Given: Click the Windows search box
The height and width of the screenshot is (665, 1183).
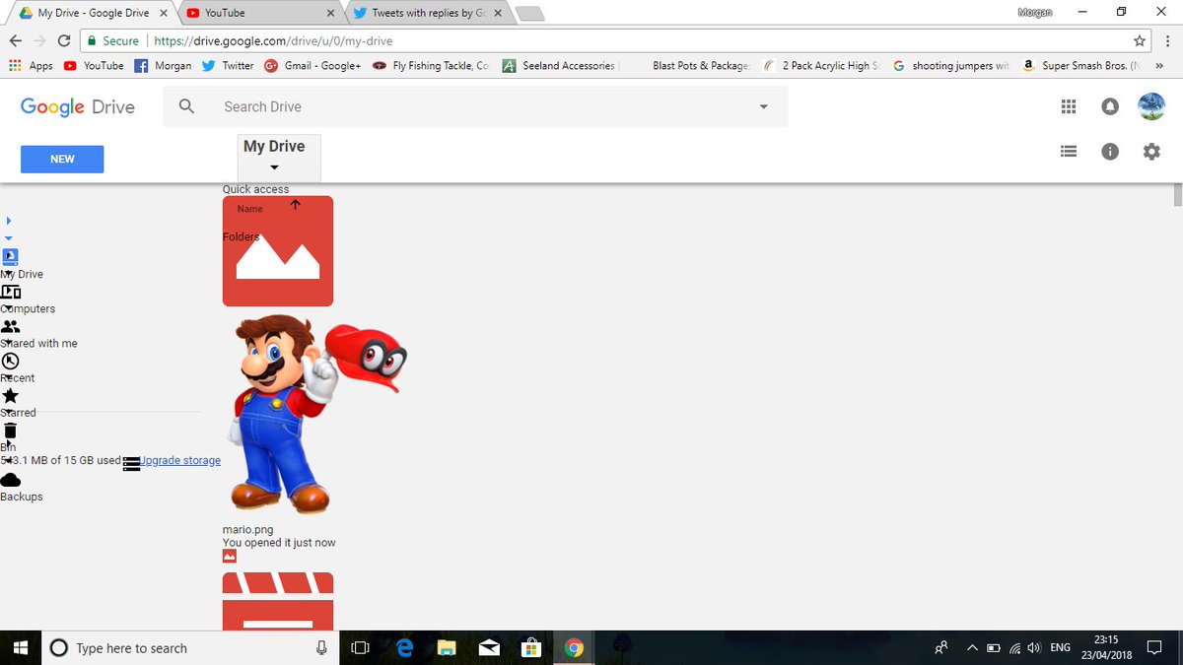Looking at the screenshot, I should [x=188, y=648].
